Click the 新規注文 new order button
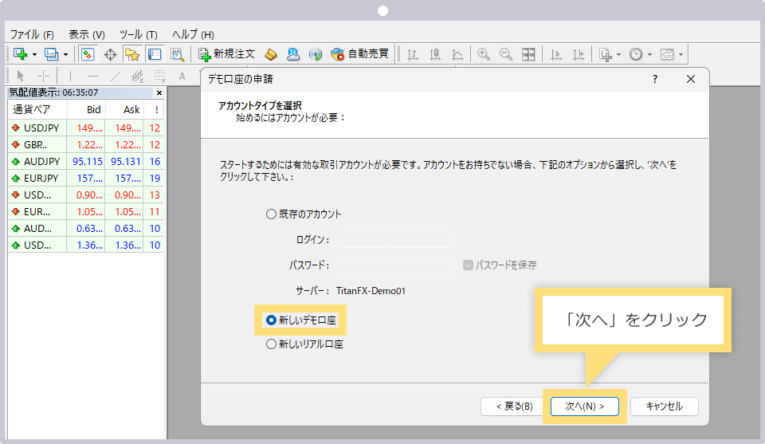This screenshot has width=765, height=444. [x=226, y=54]
